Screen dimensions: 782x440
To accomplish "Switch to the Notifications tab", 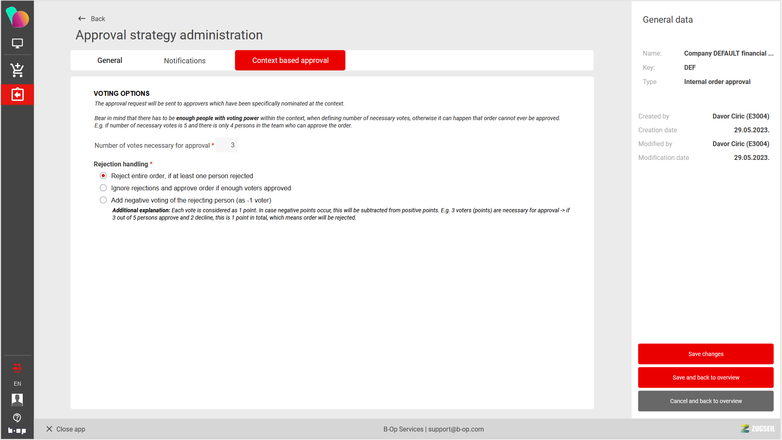I will (185, 60).
